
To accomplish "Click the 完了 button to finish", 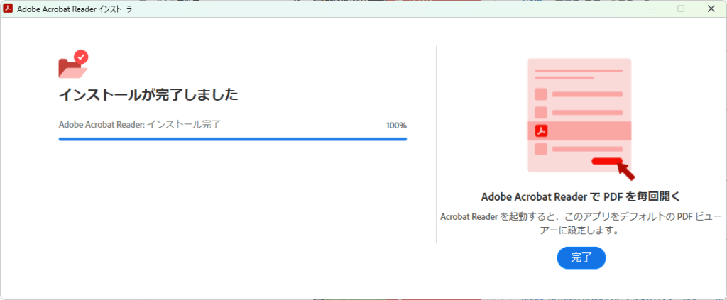I will coord(581,258).
